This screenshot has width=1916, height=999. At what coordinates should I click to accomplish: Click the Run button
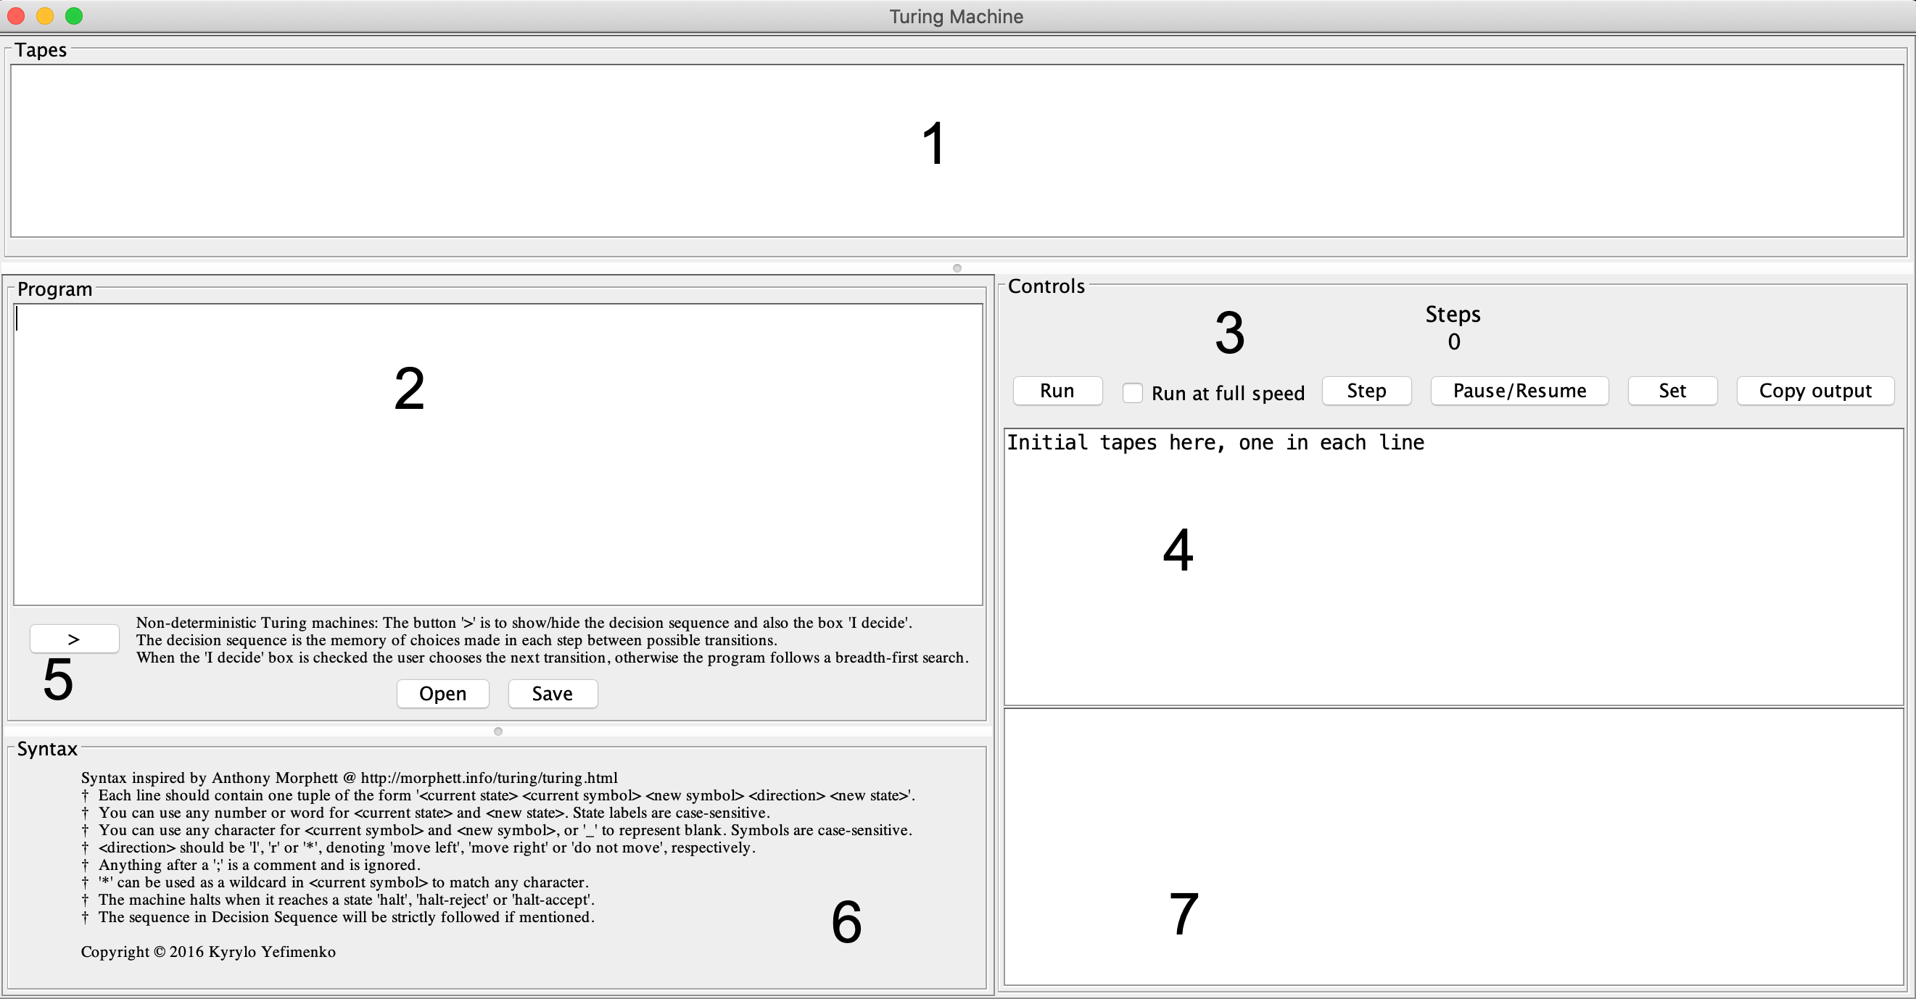click(x=1057, y=391)
